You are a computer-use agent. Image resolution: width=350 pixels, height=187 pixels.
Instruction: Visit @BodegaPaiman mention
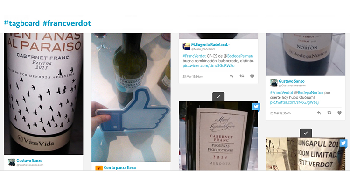(x=238, y=56)
